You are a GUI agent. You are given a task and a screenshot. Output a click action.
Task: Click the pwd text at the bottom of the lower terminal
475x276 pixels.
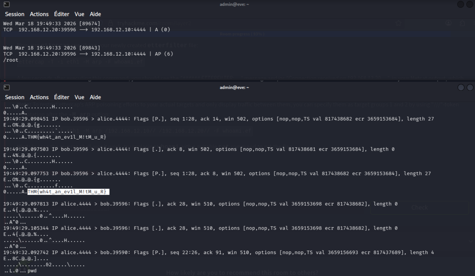click(x=32, y=271)
